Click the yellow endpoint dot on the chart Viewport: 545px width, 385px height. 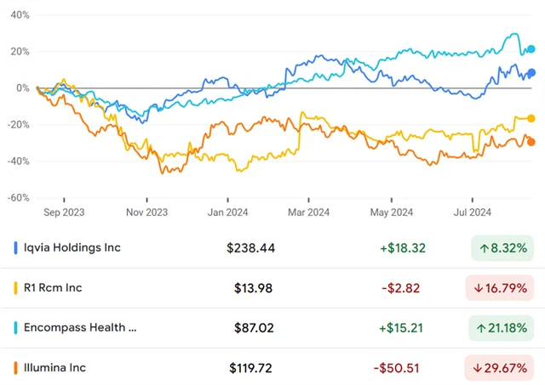(x=531, y=118)
